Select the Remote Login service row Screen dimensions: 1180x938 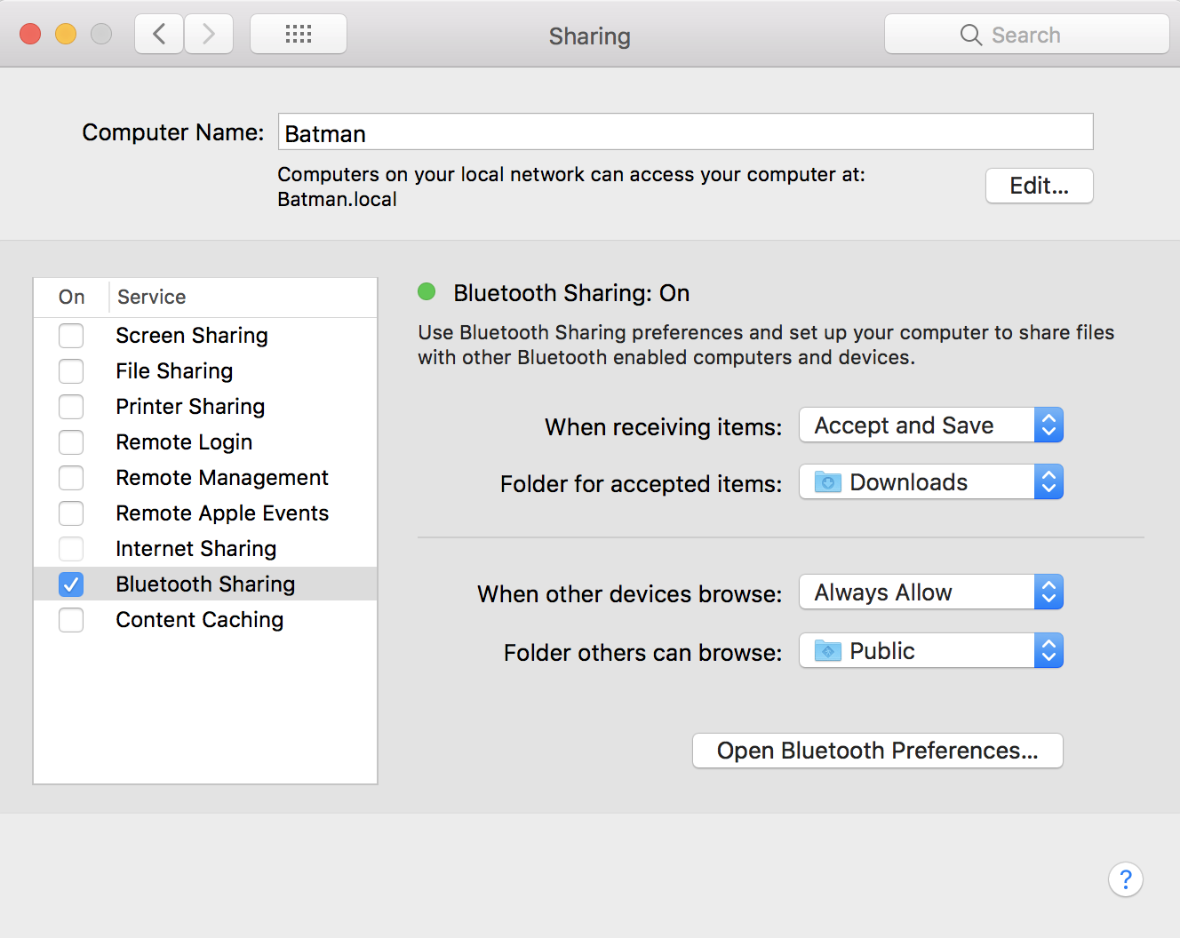point(205,442)
